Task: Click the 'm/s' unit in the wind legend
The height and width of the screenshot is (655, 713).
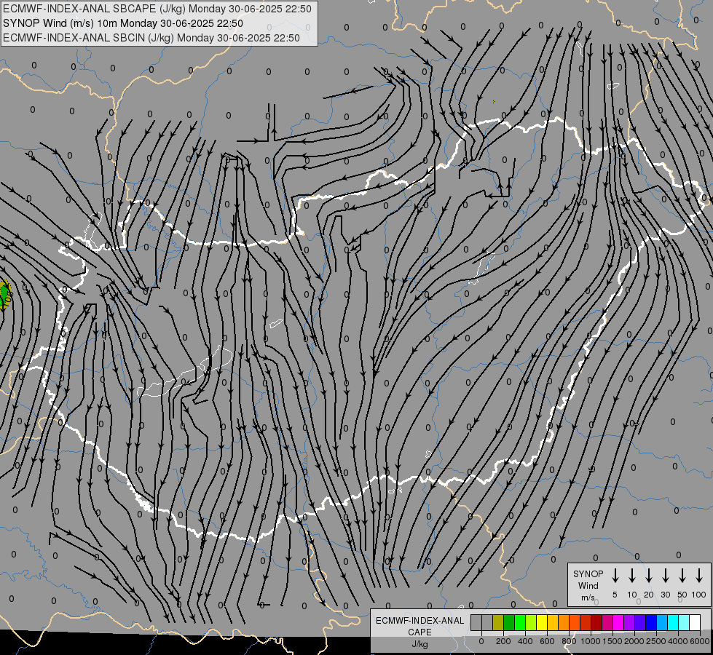Action: click(x=588, y=598)
